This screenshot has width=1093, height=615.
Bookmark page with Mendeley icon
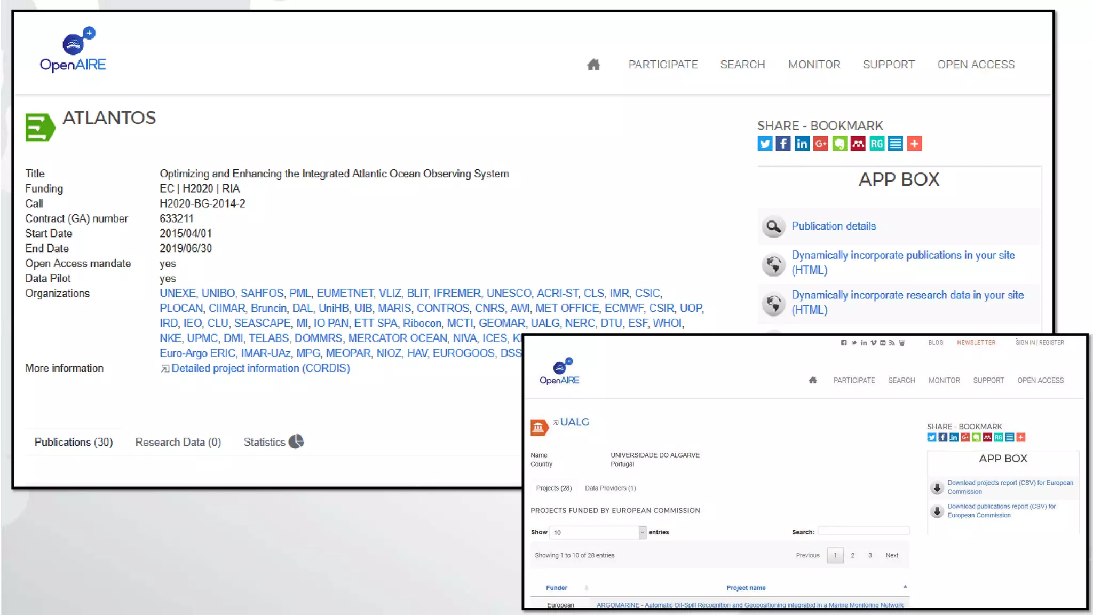point(858,144)
